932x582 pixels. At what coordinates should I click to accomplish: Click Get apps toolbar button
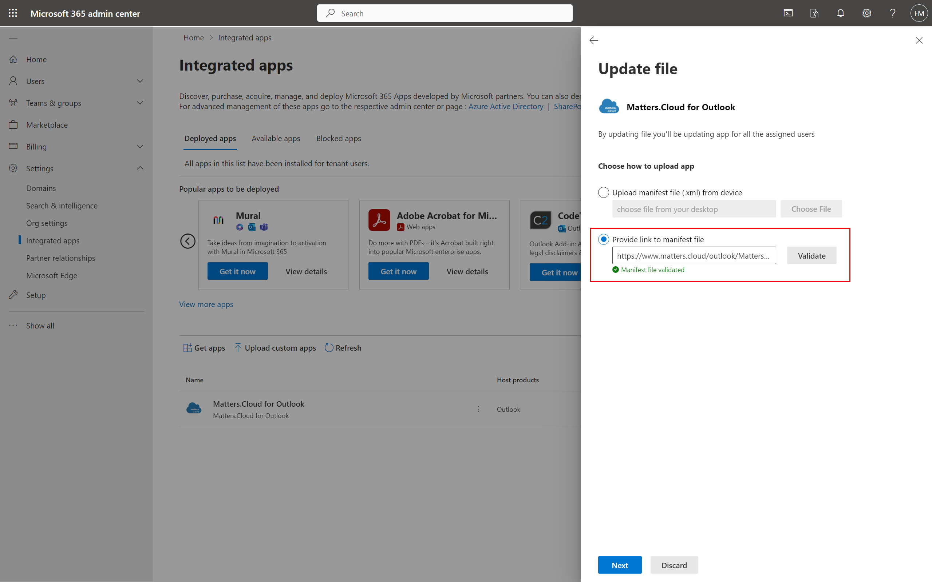point(204,348)
